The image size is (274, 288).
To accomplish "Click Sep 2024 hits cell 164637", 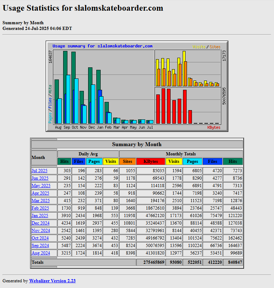I will pyautogui.click(x=233, y=246).
